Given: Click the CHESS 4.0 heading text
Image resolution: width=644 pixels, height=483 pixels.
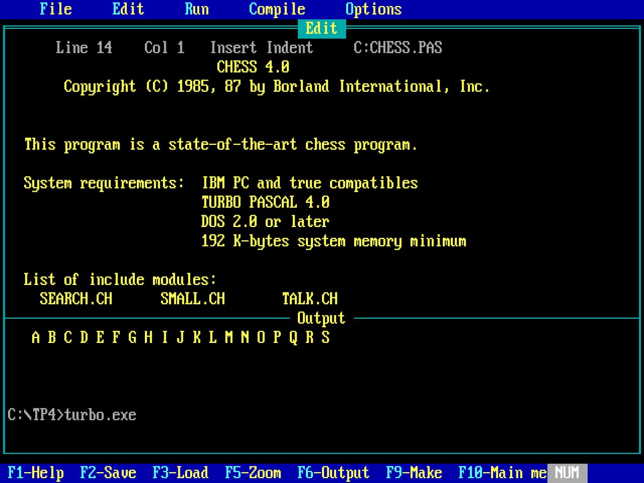Looking at the screenshot, I should click(x=253, y=67).
